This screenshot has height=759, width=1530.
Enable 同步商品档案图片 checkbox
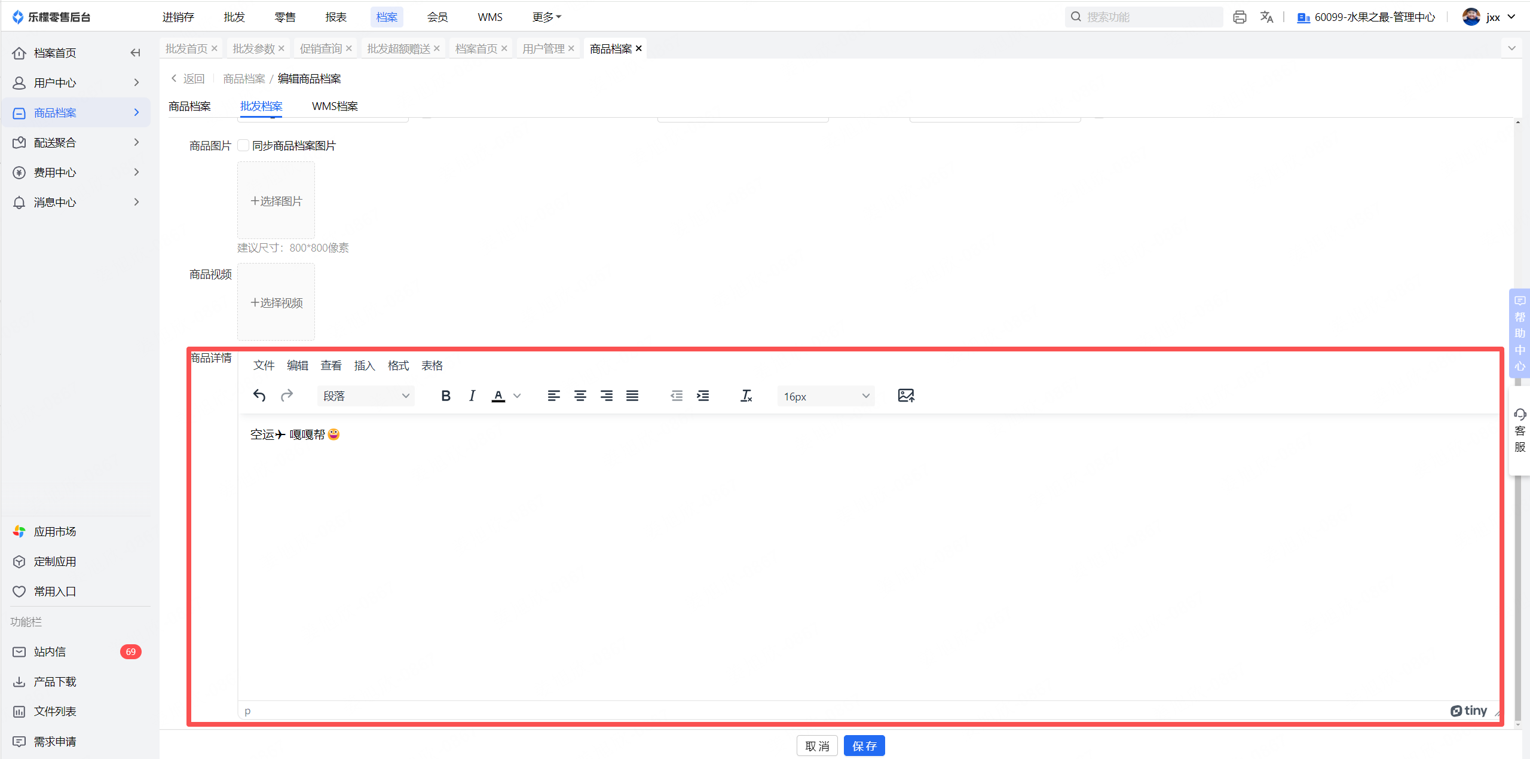click(x=243, y=145)
